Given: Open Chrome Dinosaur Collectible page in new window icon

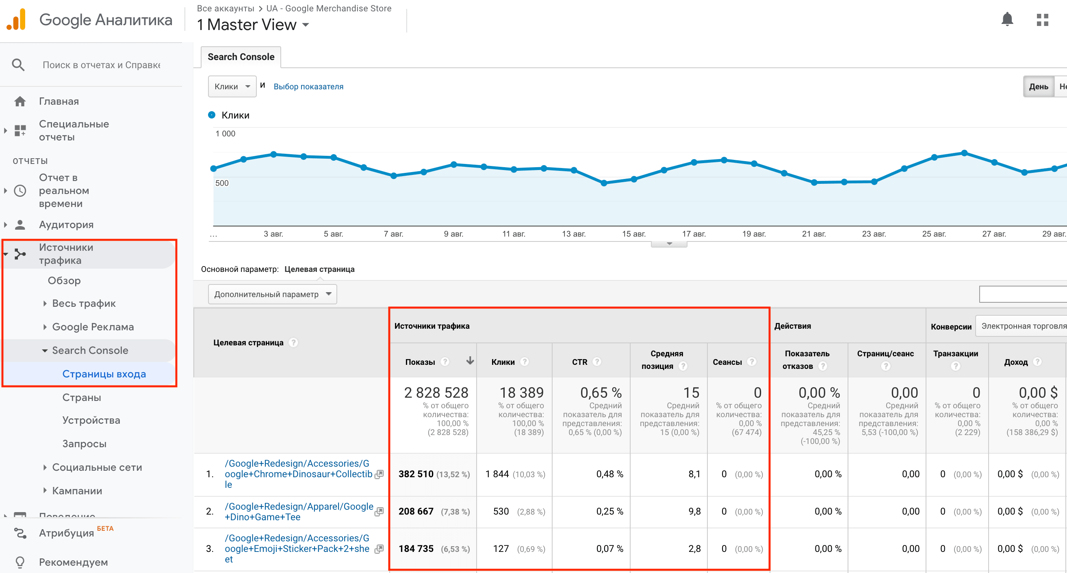Looking at the screenshot, I should point(379,474).
